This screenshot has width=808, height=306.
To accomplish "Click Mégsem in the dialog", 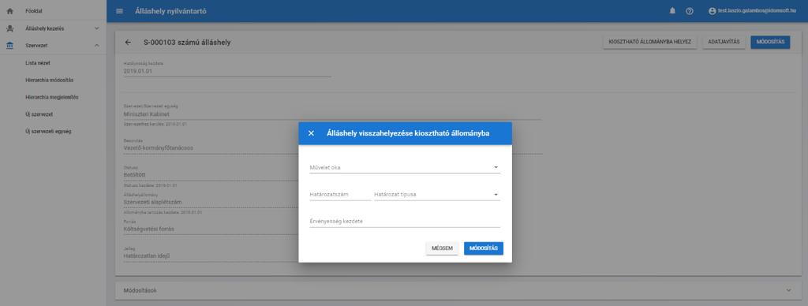I will [x=442, y=248].
